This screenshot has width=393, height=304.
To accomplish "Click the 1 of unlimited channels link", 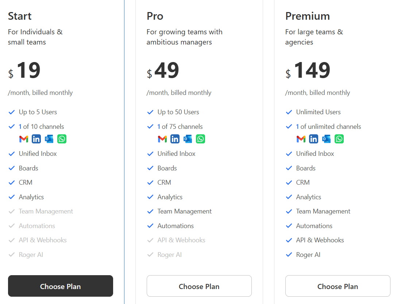I will pyautogui.click(x=329, y=126).
